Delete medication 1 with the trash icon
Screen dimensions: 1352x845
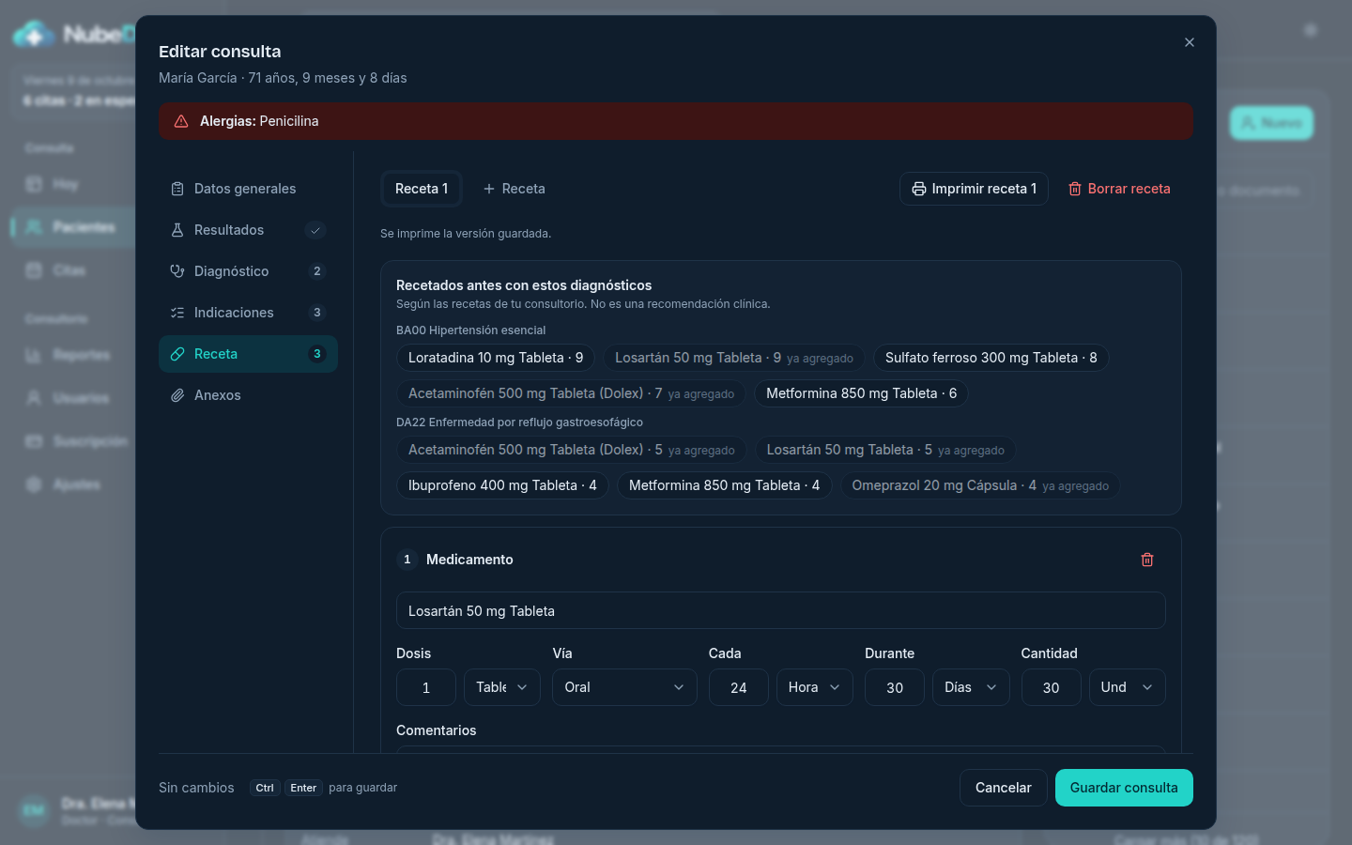click(x=1147, y=560)
